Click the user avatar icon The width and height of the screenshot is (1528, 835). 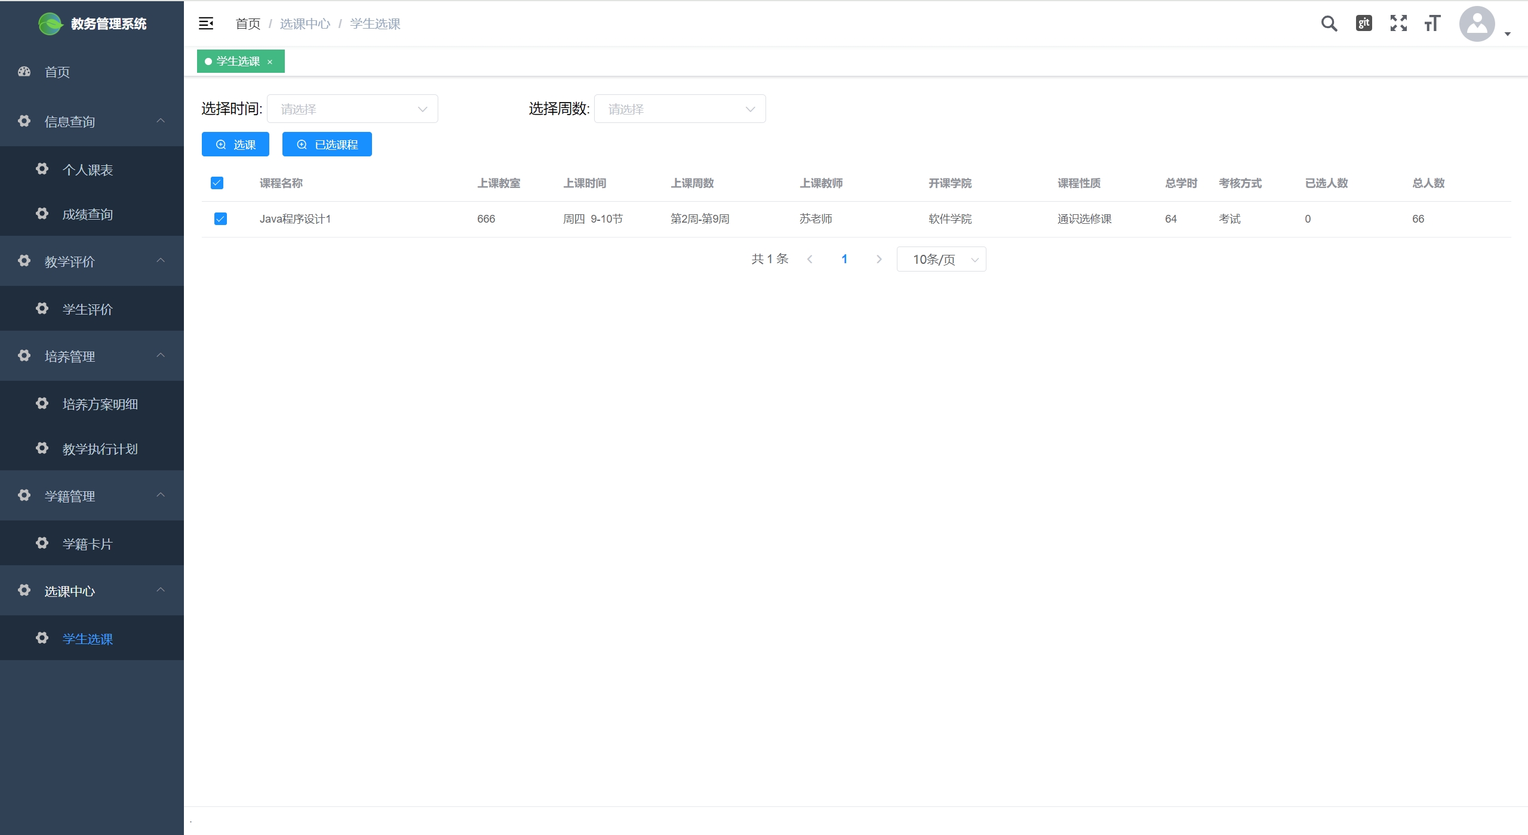1477,24
